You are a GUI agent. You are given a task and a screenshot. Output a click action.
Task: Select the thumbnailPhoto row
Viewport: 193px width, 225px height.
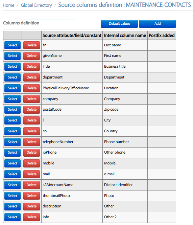point(13,196)
